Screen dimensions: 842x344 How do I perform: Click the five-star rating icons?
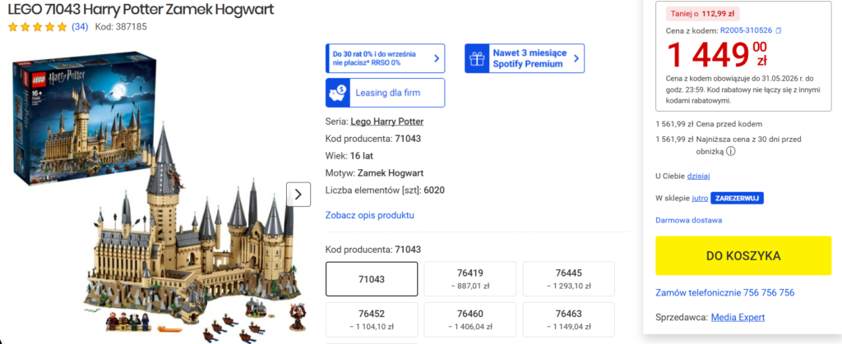[x=38, y=27]
